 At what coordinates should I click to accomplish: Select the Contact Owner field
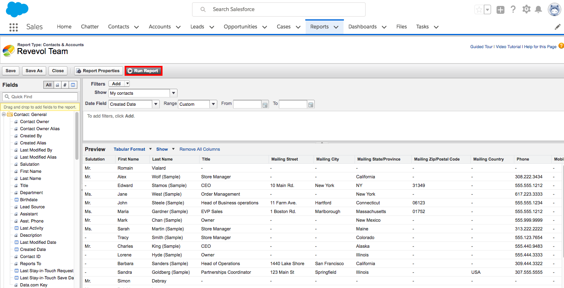pyautogui.click(x=35, y=122)
